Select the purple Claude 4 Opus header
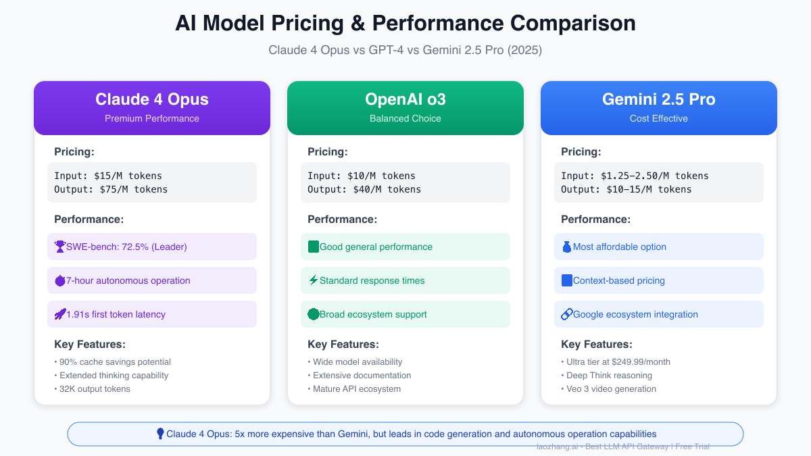Image resolution: width=811 pixels, height=456 pixels. point(152,107)
